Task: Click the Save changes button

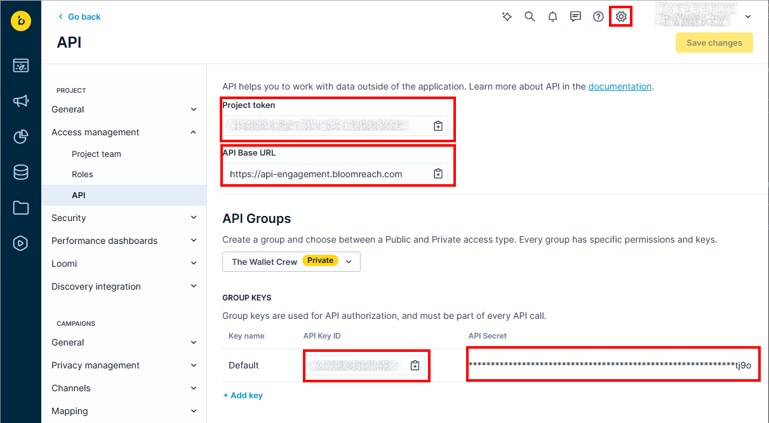Action: (x=714, y=43)
